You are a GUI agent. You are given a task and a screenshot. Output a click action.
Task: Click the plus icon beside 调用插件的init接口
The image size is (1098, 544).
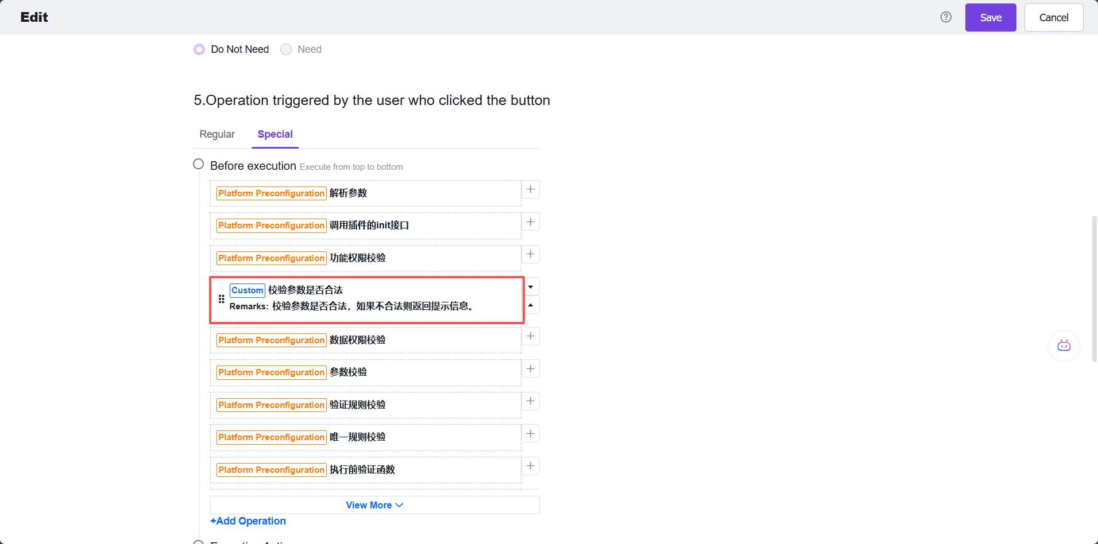click(530, 221)
